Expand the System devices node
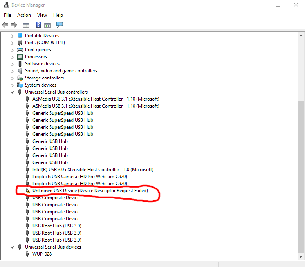305x267 pixels. [x=12, y=85]
